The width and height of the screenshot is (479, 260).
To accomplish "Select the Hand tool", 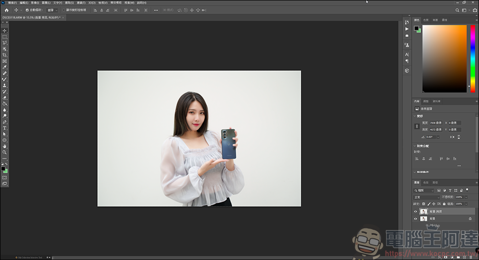I will (5, 146).
